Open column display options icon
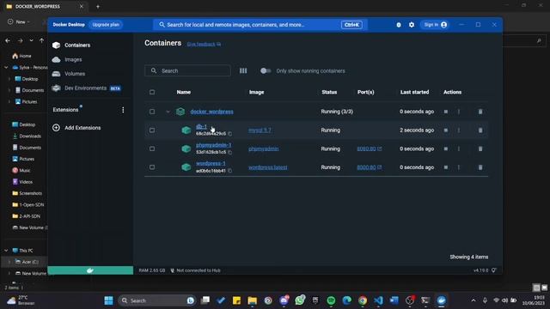550x309 pixels. [243, 70]
